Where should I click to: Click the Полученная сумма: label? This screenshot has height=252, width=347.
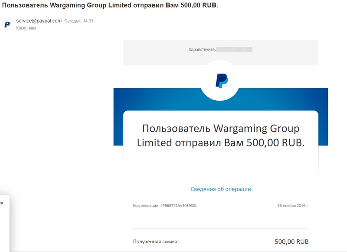tap(156, 242)
